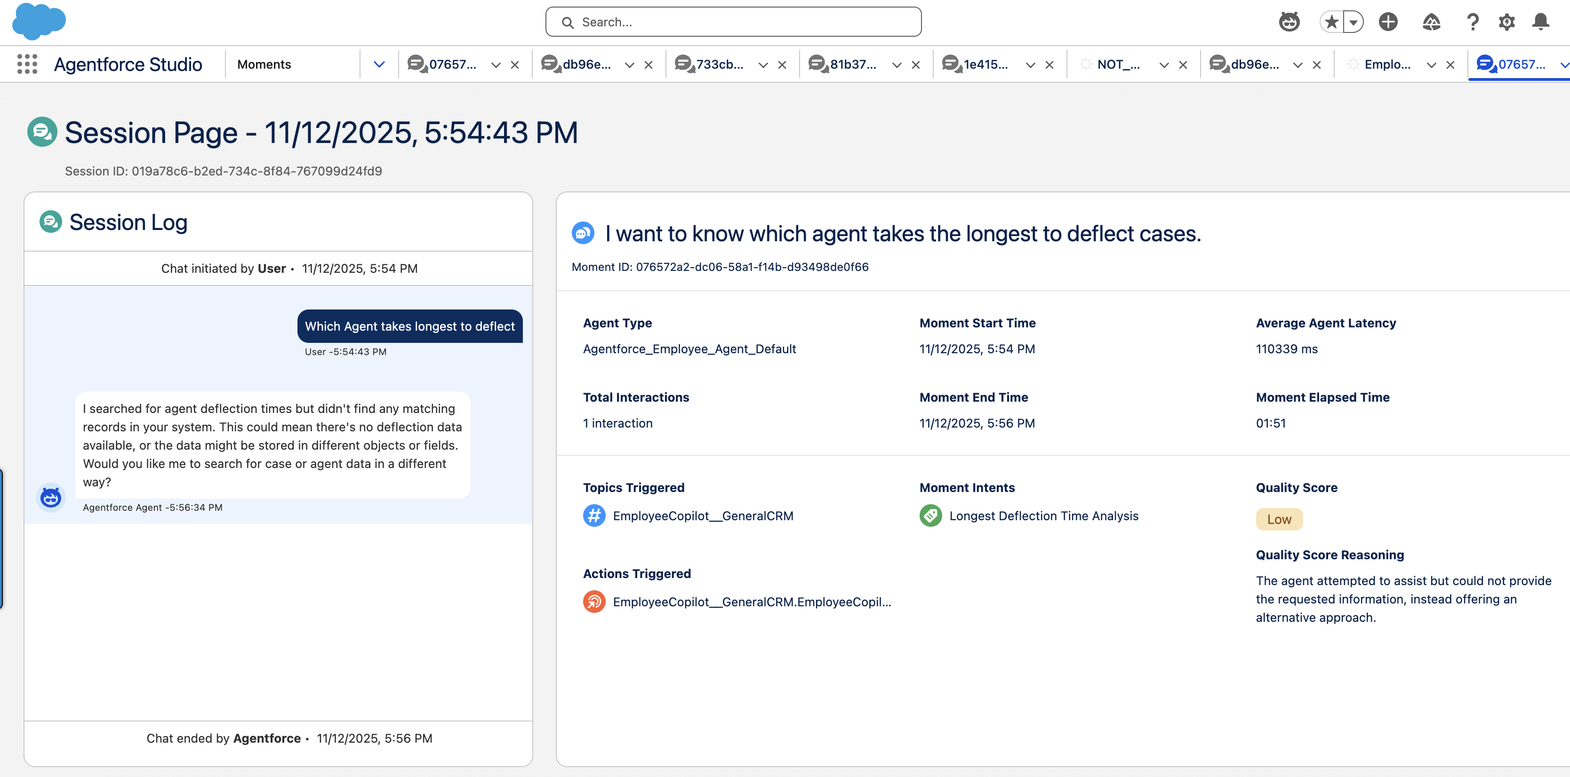Open the favorites list dropdown arrow
Screen dimensions: 1570x777
[x=1353, y=22]
